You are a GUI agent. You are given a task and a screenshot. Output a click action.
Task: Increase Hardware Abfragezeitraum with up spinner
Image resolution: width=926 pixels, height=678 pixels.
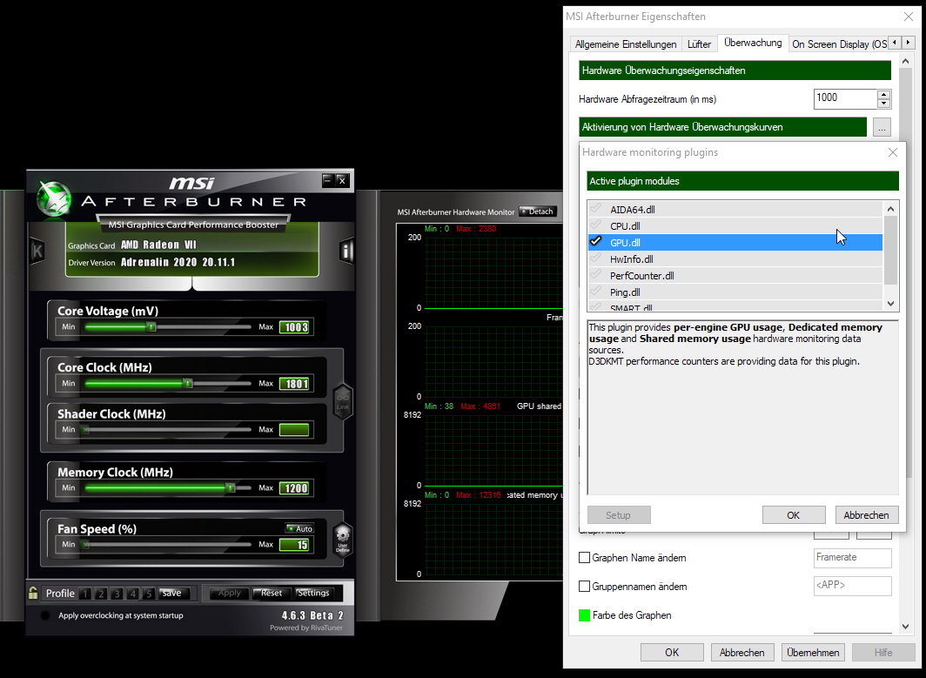[x=883, y=95]
